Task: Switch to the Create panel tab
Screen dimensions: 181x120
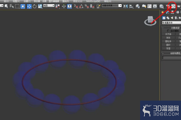Action: pyautogui.click(x=162, y=12)
